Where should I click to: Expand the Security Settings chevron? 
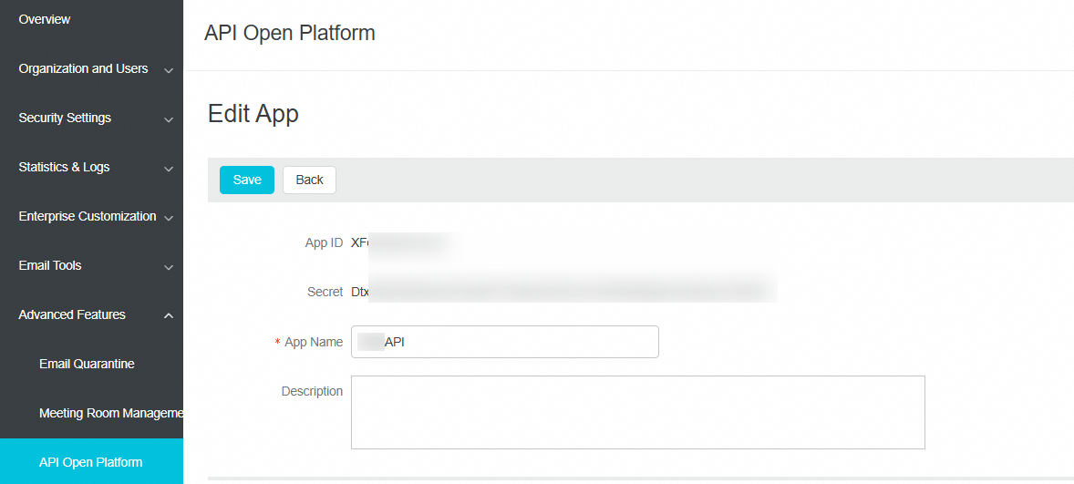click(x=169, y=119)
